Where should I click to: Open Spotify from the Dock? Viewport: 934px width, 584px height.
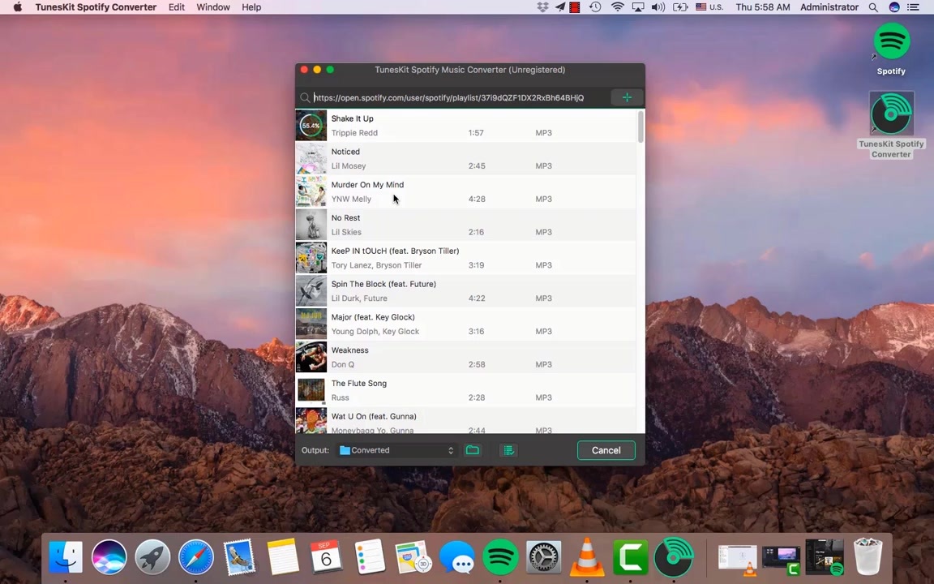click(x=500, y=557)
